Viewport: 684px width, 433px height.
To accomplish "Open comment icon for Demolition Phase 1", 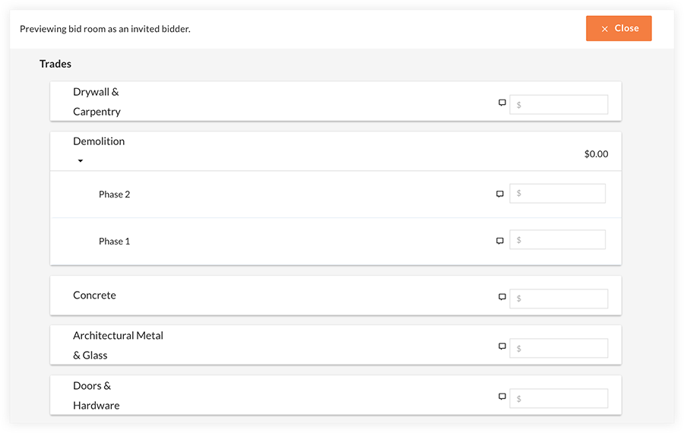I will 500,241.
